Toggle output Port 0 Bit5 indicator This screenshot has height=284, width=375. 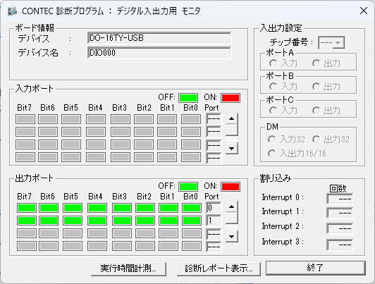pos(73,208)
